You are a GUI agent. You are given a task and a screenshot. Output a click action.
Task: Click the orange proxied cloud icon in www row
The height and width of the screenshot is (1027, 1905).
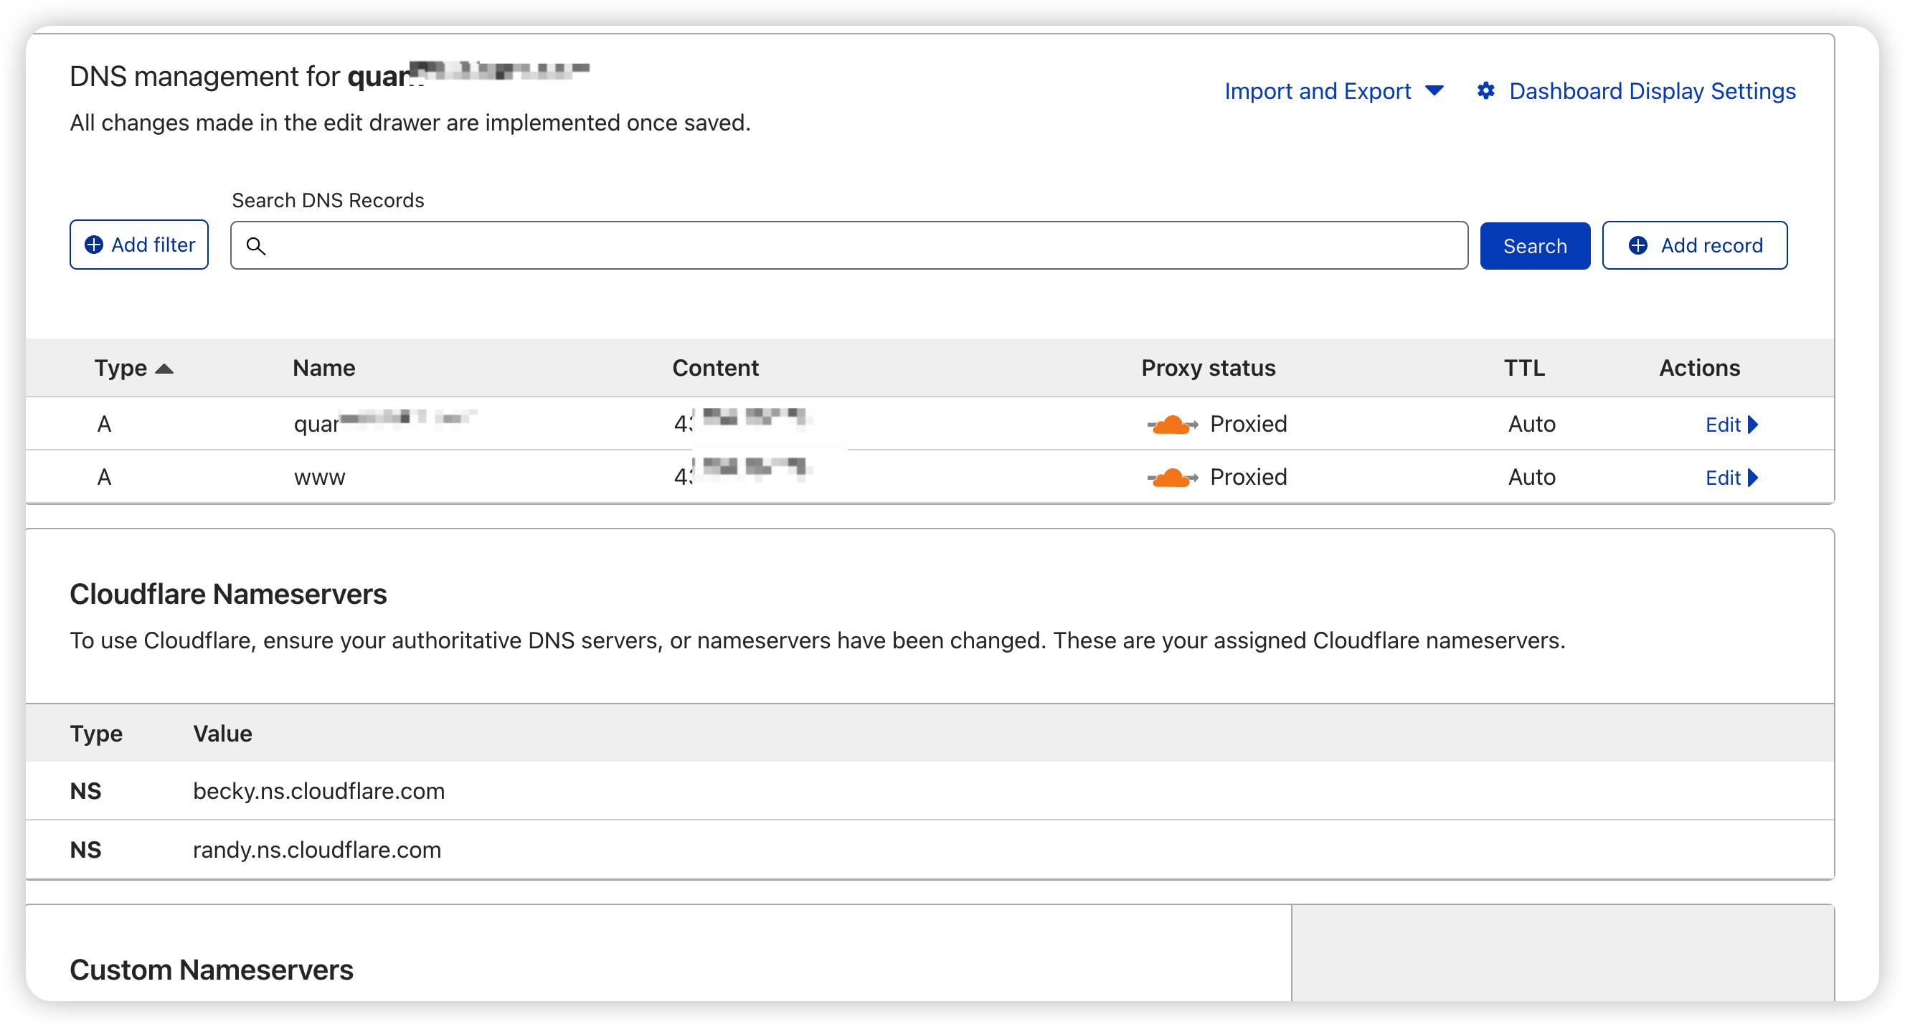[x=1172, y=478]
